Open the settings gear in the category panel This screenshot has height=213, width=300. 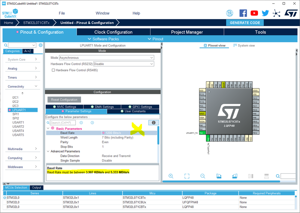click(41, 45)
